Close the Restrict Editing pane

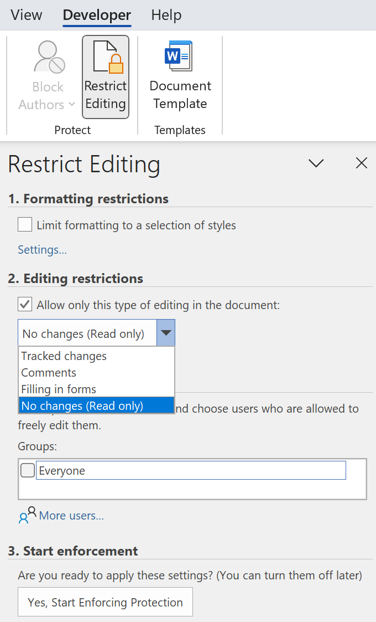[361, 163]
